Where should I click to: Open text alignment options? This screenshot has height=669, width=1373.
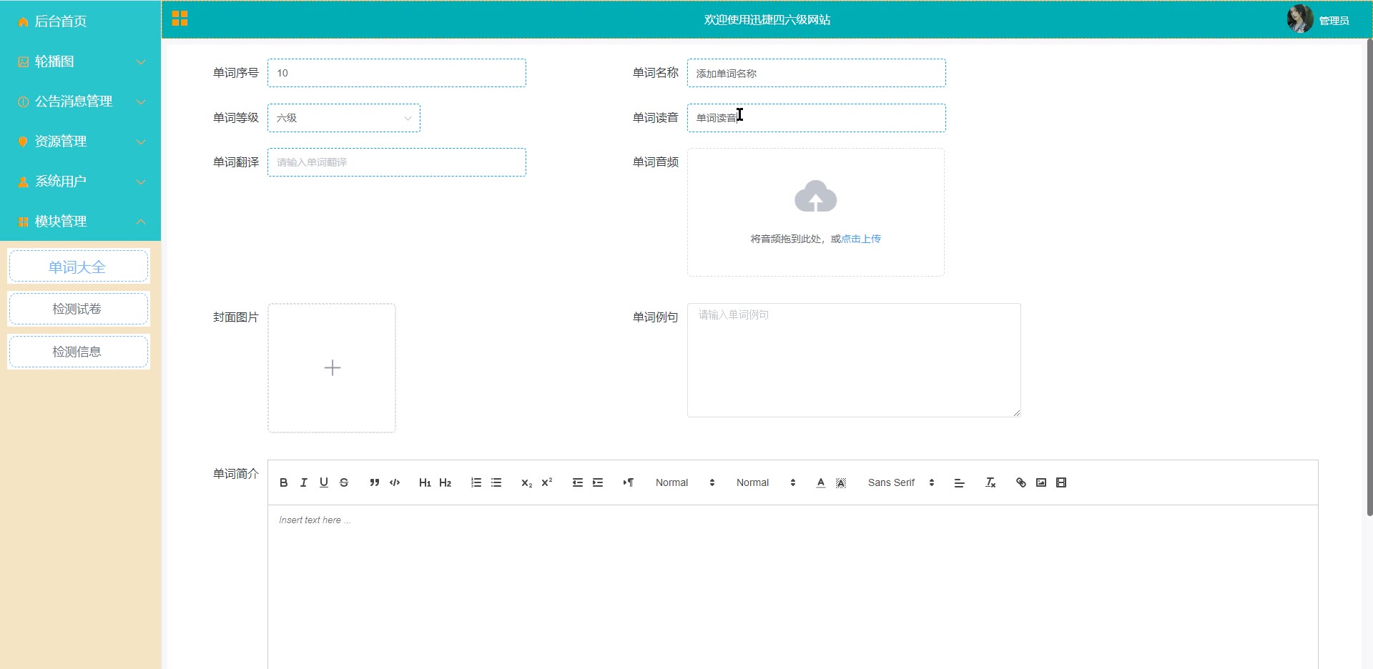click(x=960, y=482)
